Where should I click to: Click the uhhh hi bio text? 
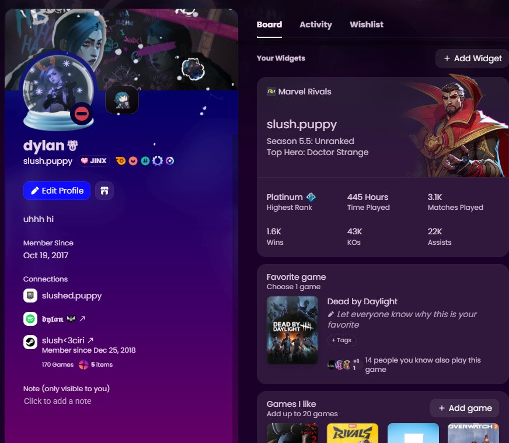point(39,219)
